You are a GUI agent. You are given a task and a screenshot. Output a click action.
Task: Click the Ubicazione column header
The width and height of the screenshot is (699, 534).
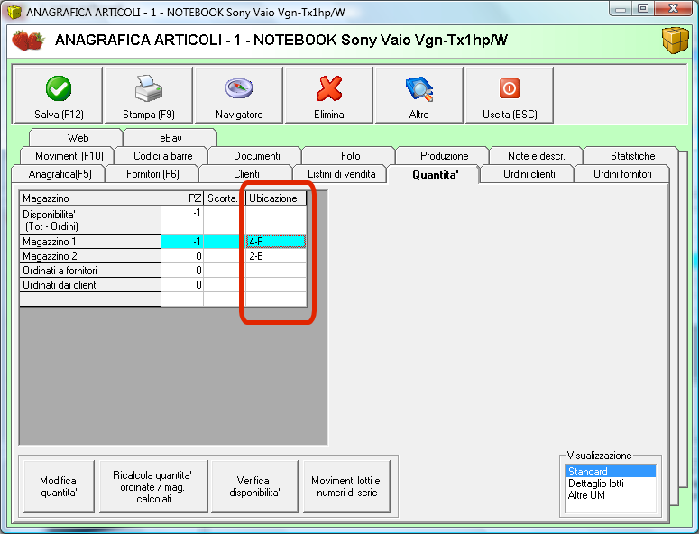[x=275, y=198]
